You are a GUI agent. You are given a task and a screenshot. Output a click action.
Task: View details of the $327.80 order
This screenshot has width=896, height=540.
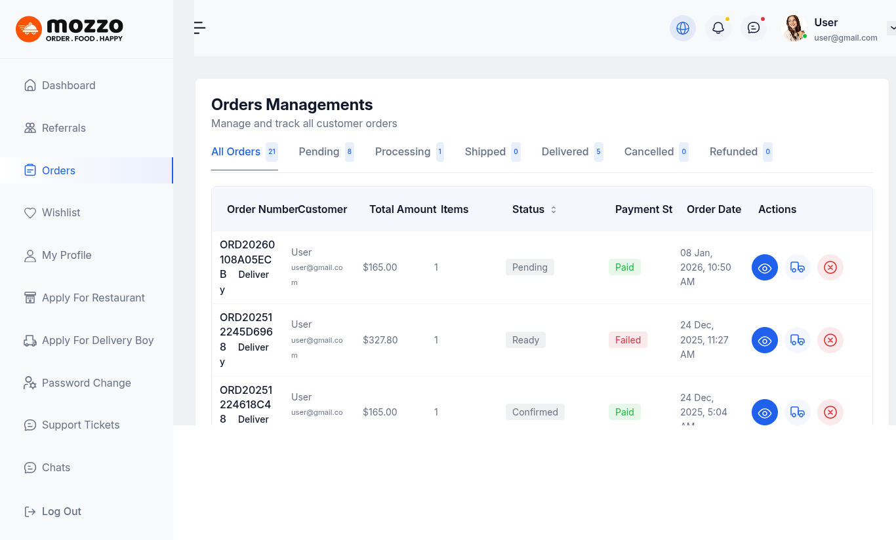[x=764, y=340]
